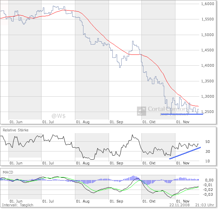Click the time stamp '21:03 Uhr'
The width and height of the screenshot is (218, 209).
point(205,205)
